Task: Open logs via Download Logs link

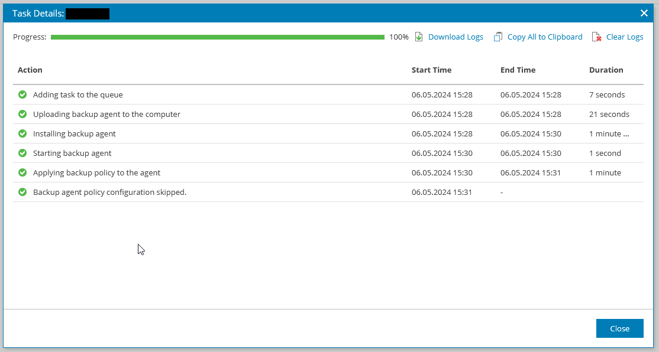Action: coord(456,37)
